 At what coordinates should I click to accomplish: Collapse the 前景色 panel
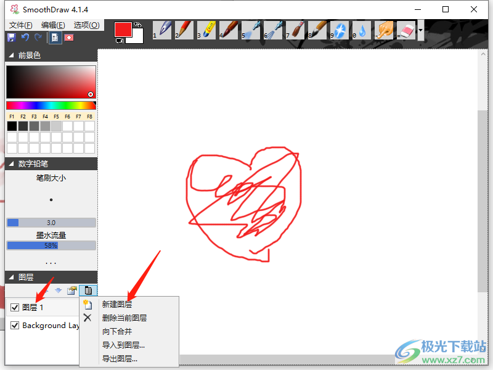(11, 55)
